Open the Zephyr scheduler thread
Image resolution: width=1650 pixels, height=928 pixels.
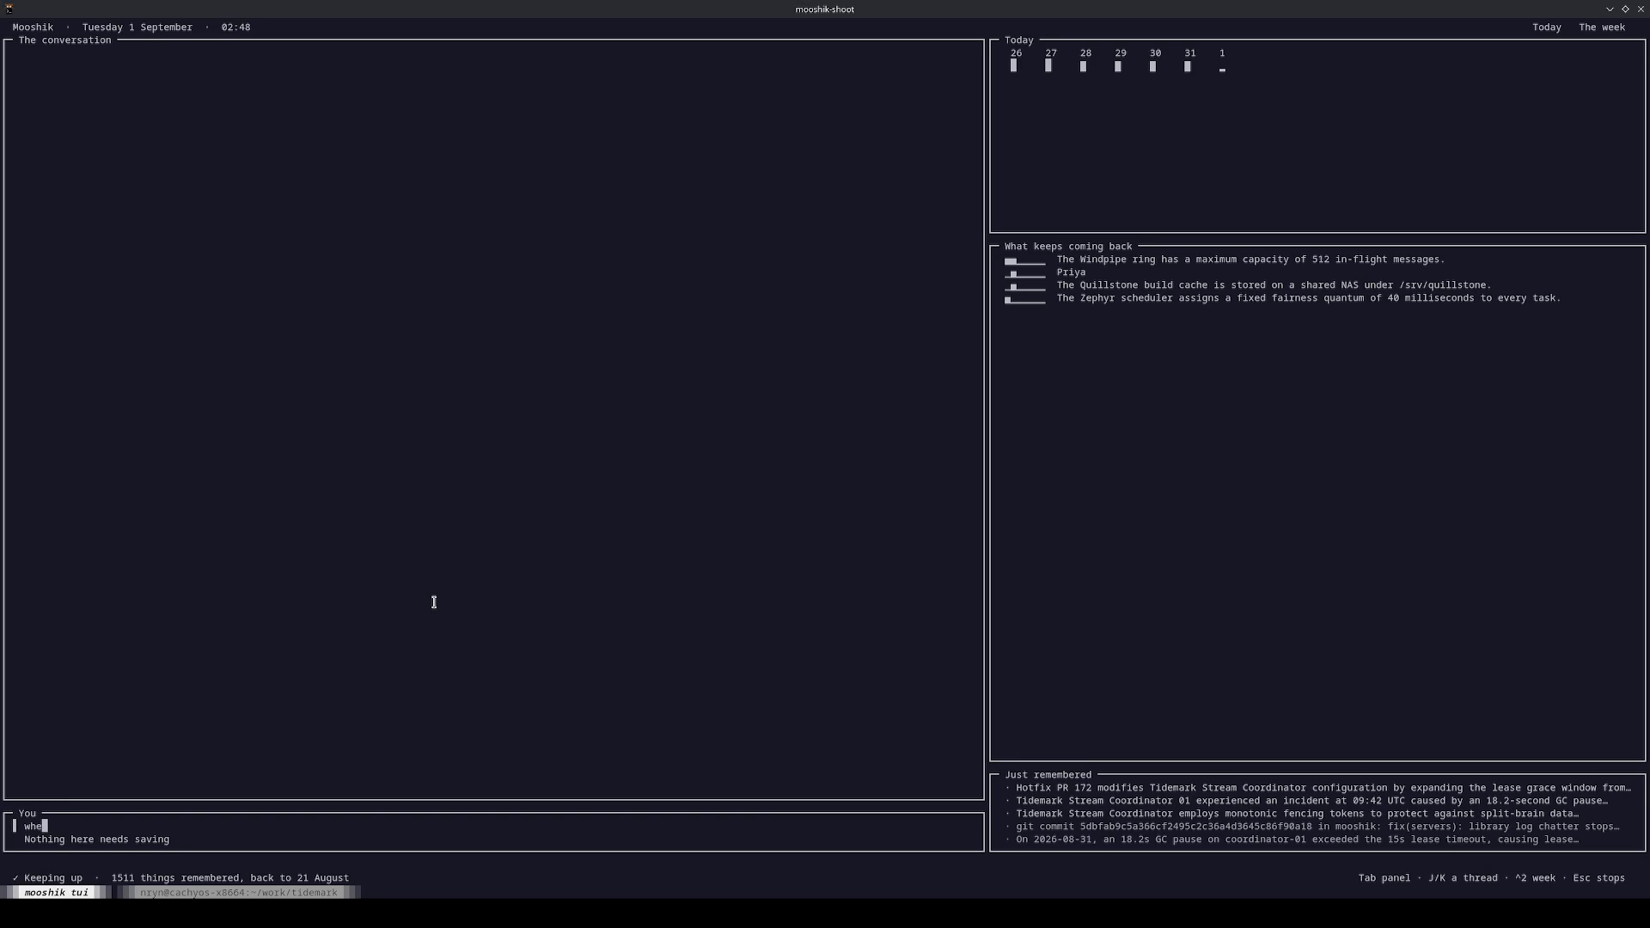[x=1309, y=298]
